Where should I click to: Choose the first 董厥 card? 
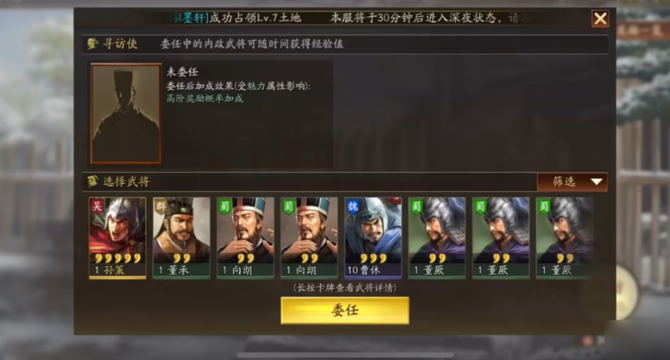[x=436, y=238]
